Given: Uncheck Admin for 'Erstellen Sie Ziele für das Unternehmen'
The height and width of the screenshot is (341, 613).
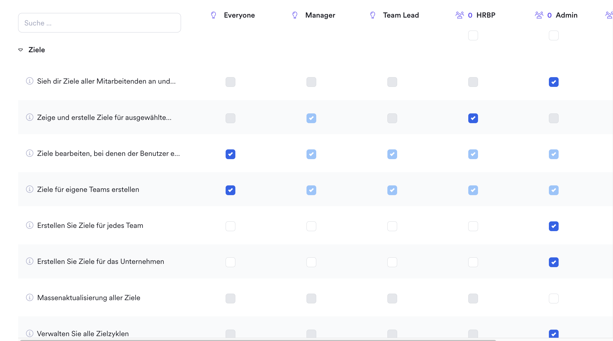Looking at the screenshot, I should tap(554, 262).
